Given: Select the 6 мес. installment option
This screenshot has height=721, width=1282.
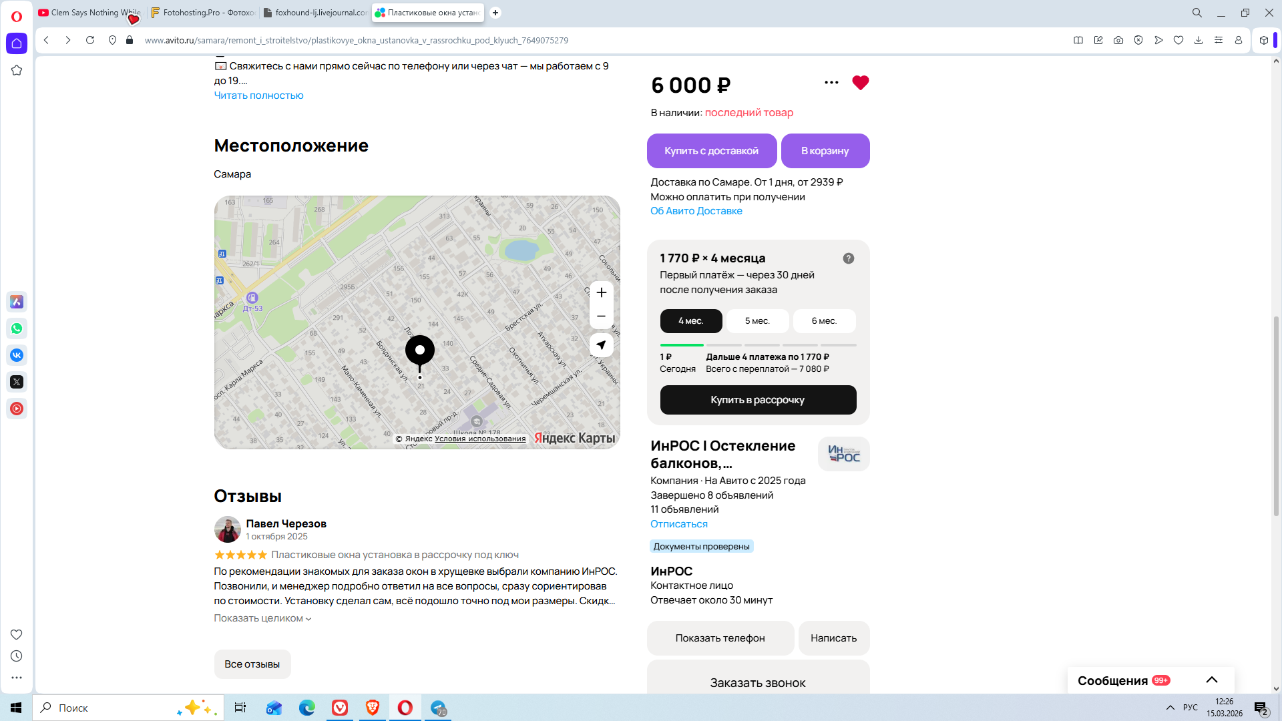Looking at the screenshot, I should coord(824,321).
